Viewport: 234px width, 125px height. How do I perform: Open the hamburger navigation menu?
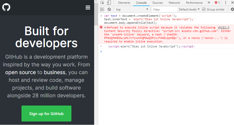click(x=88, y=7)
